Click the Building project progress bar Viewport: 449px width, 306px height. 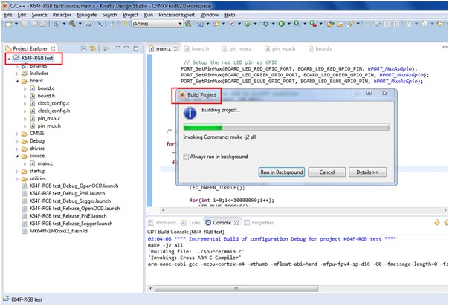pyautogui.click(x=286, y=127)
